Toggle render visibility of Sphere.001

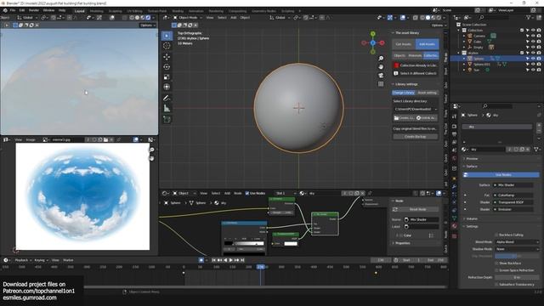tap(539, 65)
